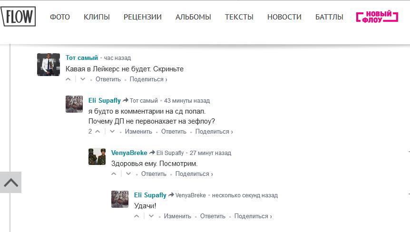Click timestamp '27 минут назад'
The width and height of the screenshot is (410, 232).
[210, 153]
